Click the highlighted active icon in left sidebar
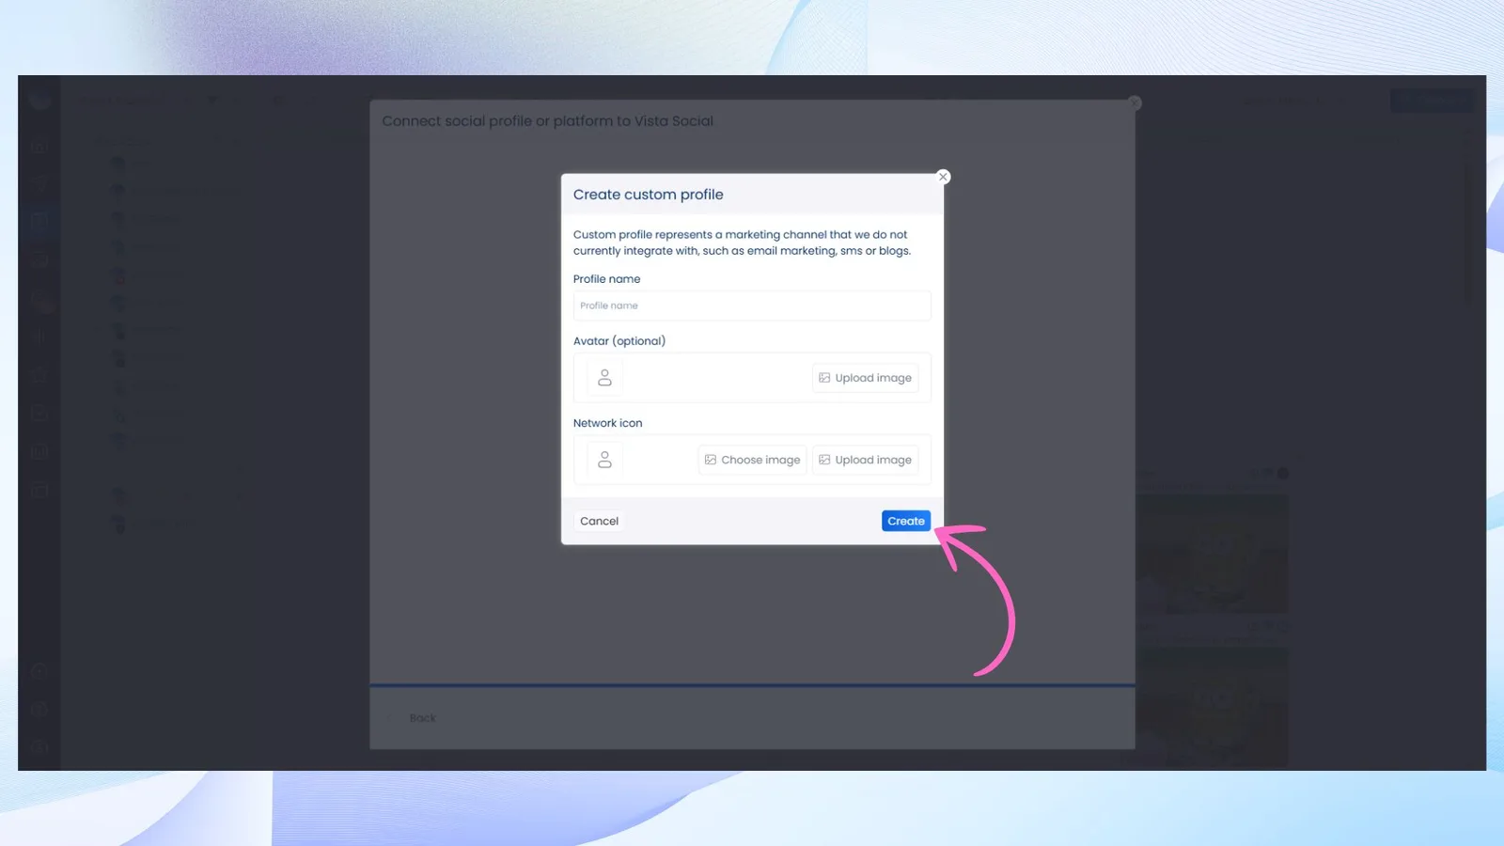The width and height of the screenshot is (1504, 846). pyautogui.click(x=39, y=221)
